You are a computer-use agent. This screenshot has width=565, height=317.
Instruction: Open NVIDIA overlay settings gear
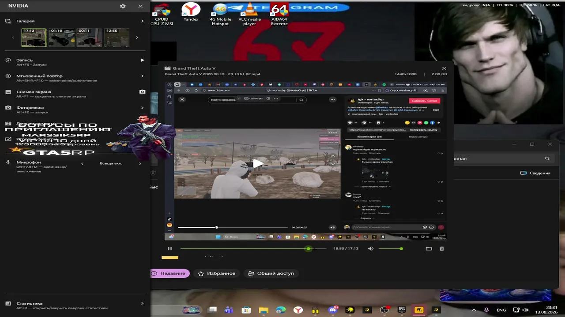click(123, 6)
